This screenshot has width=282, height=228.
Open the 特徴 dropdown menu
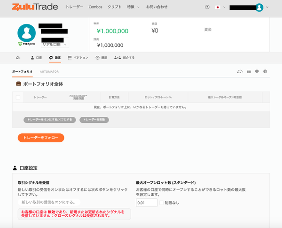click(133, 7)
